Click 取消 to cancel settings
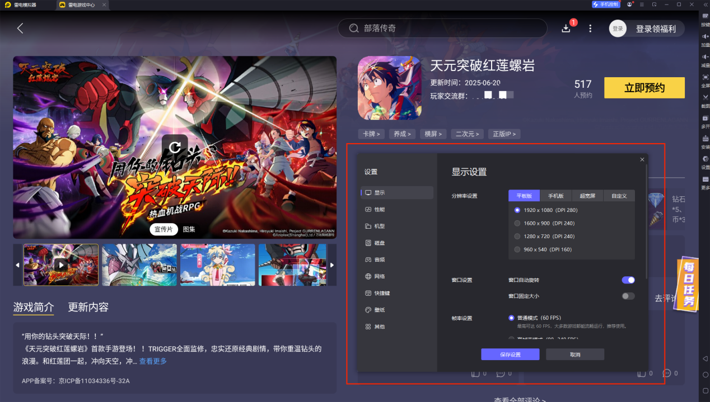 (575, 354)
